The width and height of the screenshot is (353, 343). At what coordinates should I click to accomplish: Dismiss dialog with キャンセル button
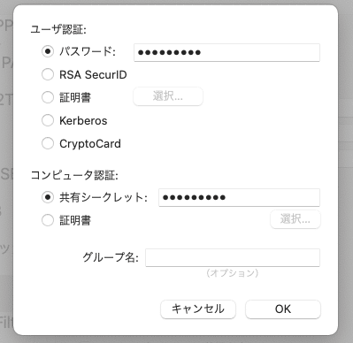(198, 309)
